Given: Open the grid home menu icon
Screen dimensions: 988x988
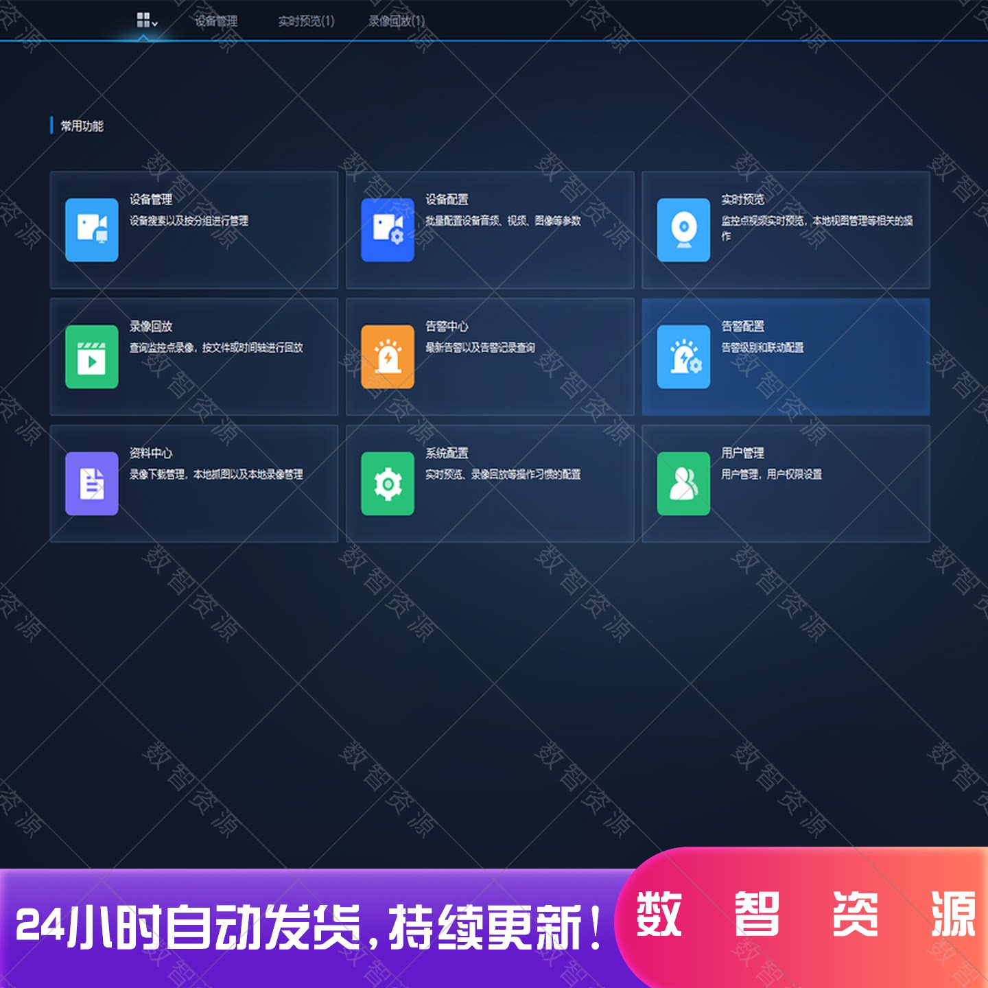Looking at the screenshot, I should tap(143, 20).
